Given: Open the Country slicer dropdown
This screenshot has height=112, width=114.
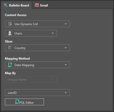Looking at the screenshot, I should (x=37, y=48).
